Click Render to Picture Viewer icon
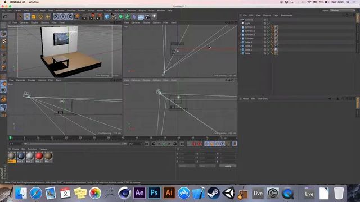The width and height of the screenshot is (360, 202). 92,16
